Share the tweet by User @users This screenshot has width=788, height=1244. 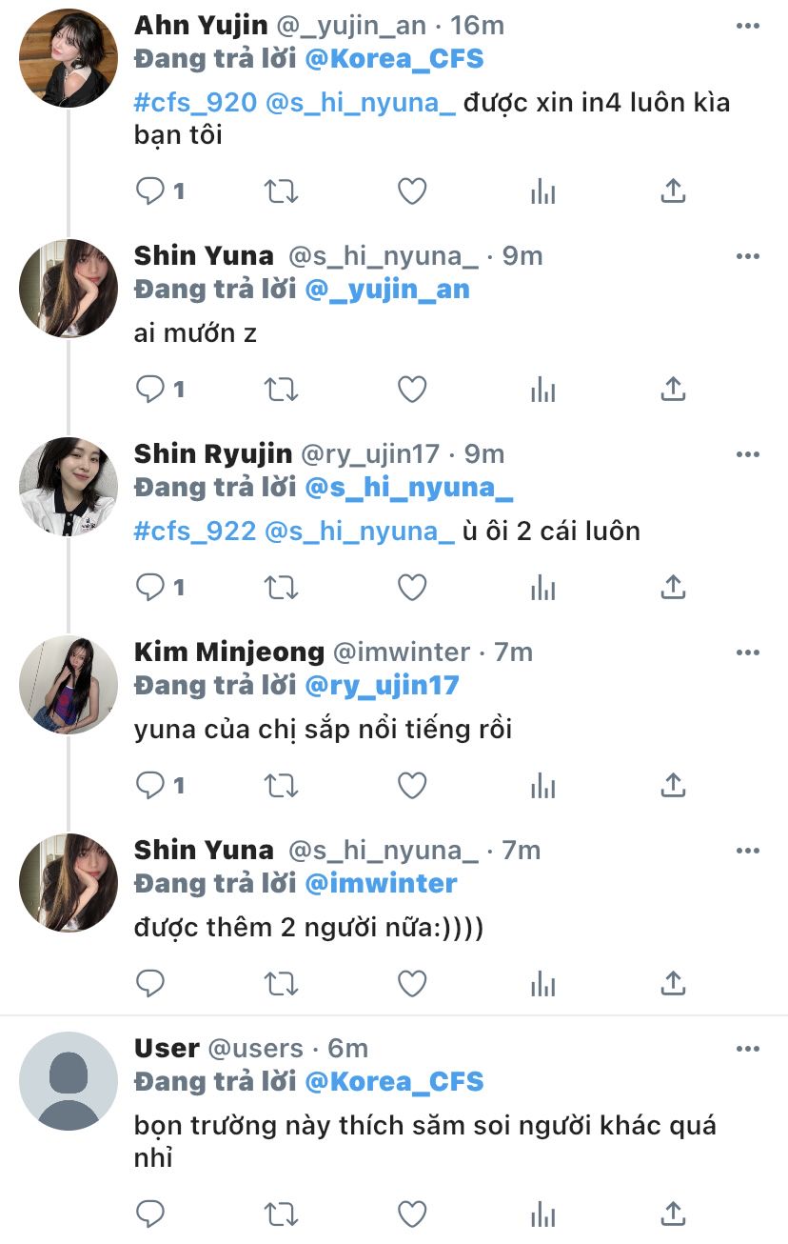[x=673, y=1213]
